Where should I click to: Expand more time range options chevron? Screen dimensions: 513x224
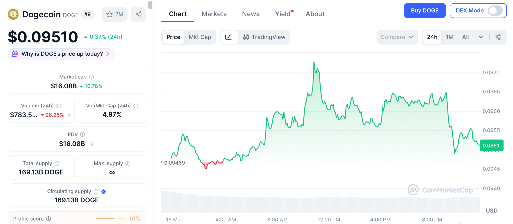pyautogui.click(x=481, y=37)
